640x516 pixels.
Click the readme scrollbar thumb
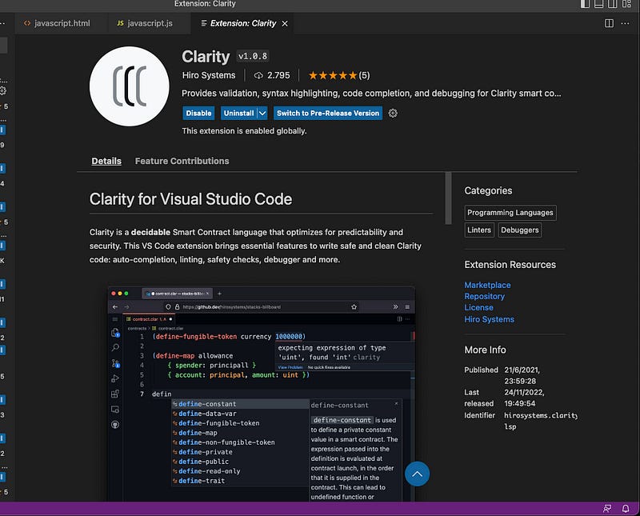(448, 198)
